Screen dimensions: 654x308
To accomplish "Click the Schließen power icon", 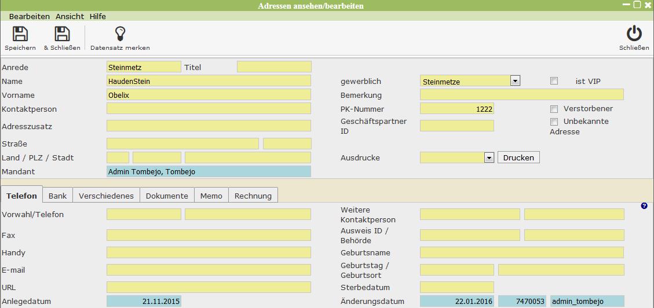I will tap(634, 34).
